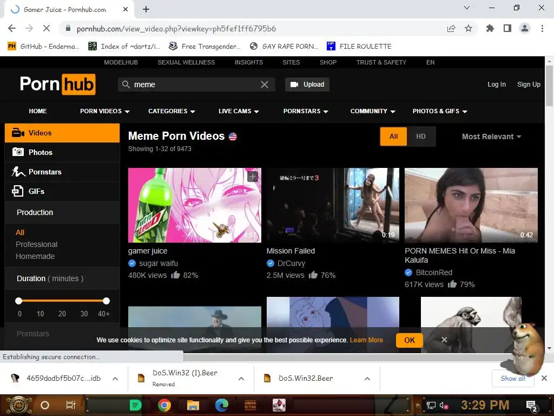Go back with the browser back arrow
The image size is (554, 416).
pyautogui.click(x=12, y=28)
